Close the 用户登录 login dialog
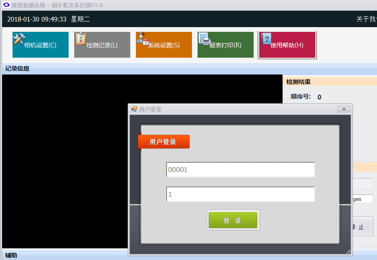This screenshot has width=377, height=260. 344,109
